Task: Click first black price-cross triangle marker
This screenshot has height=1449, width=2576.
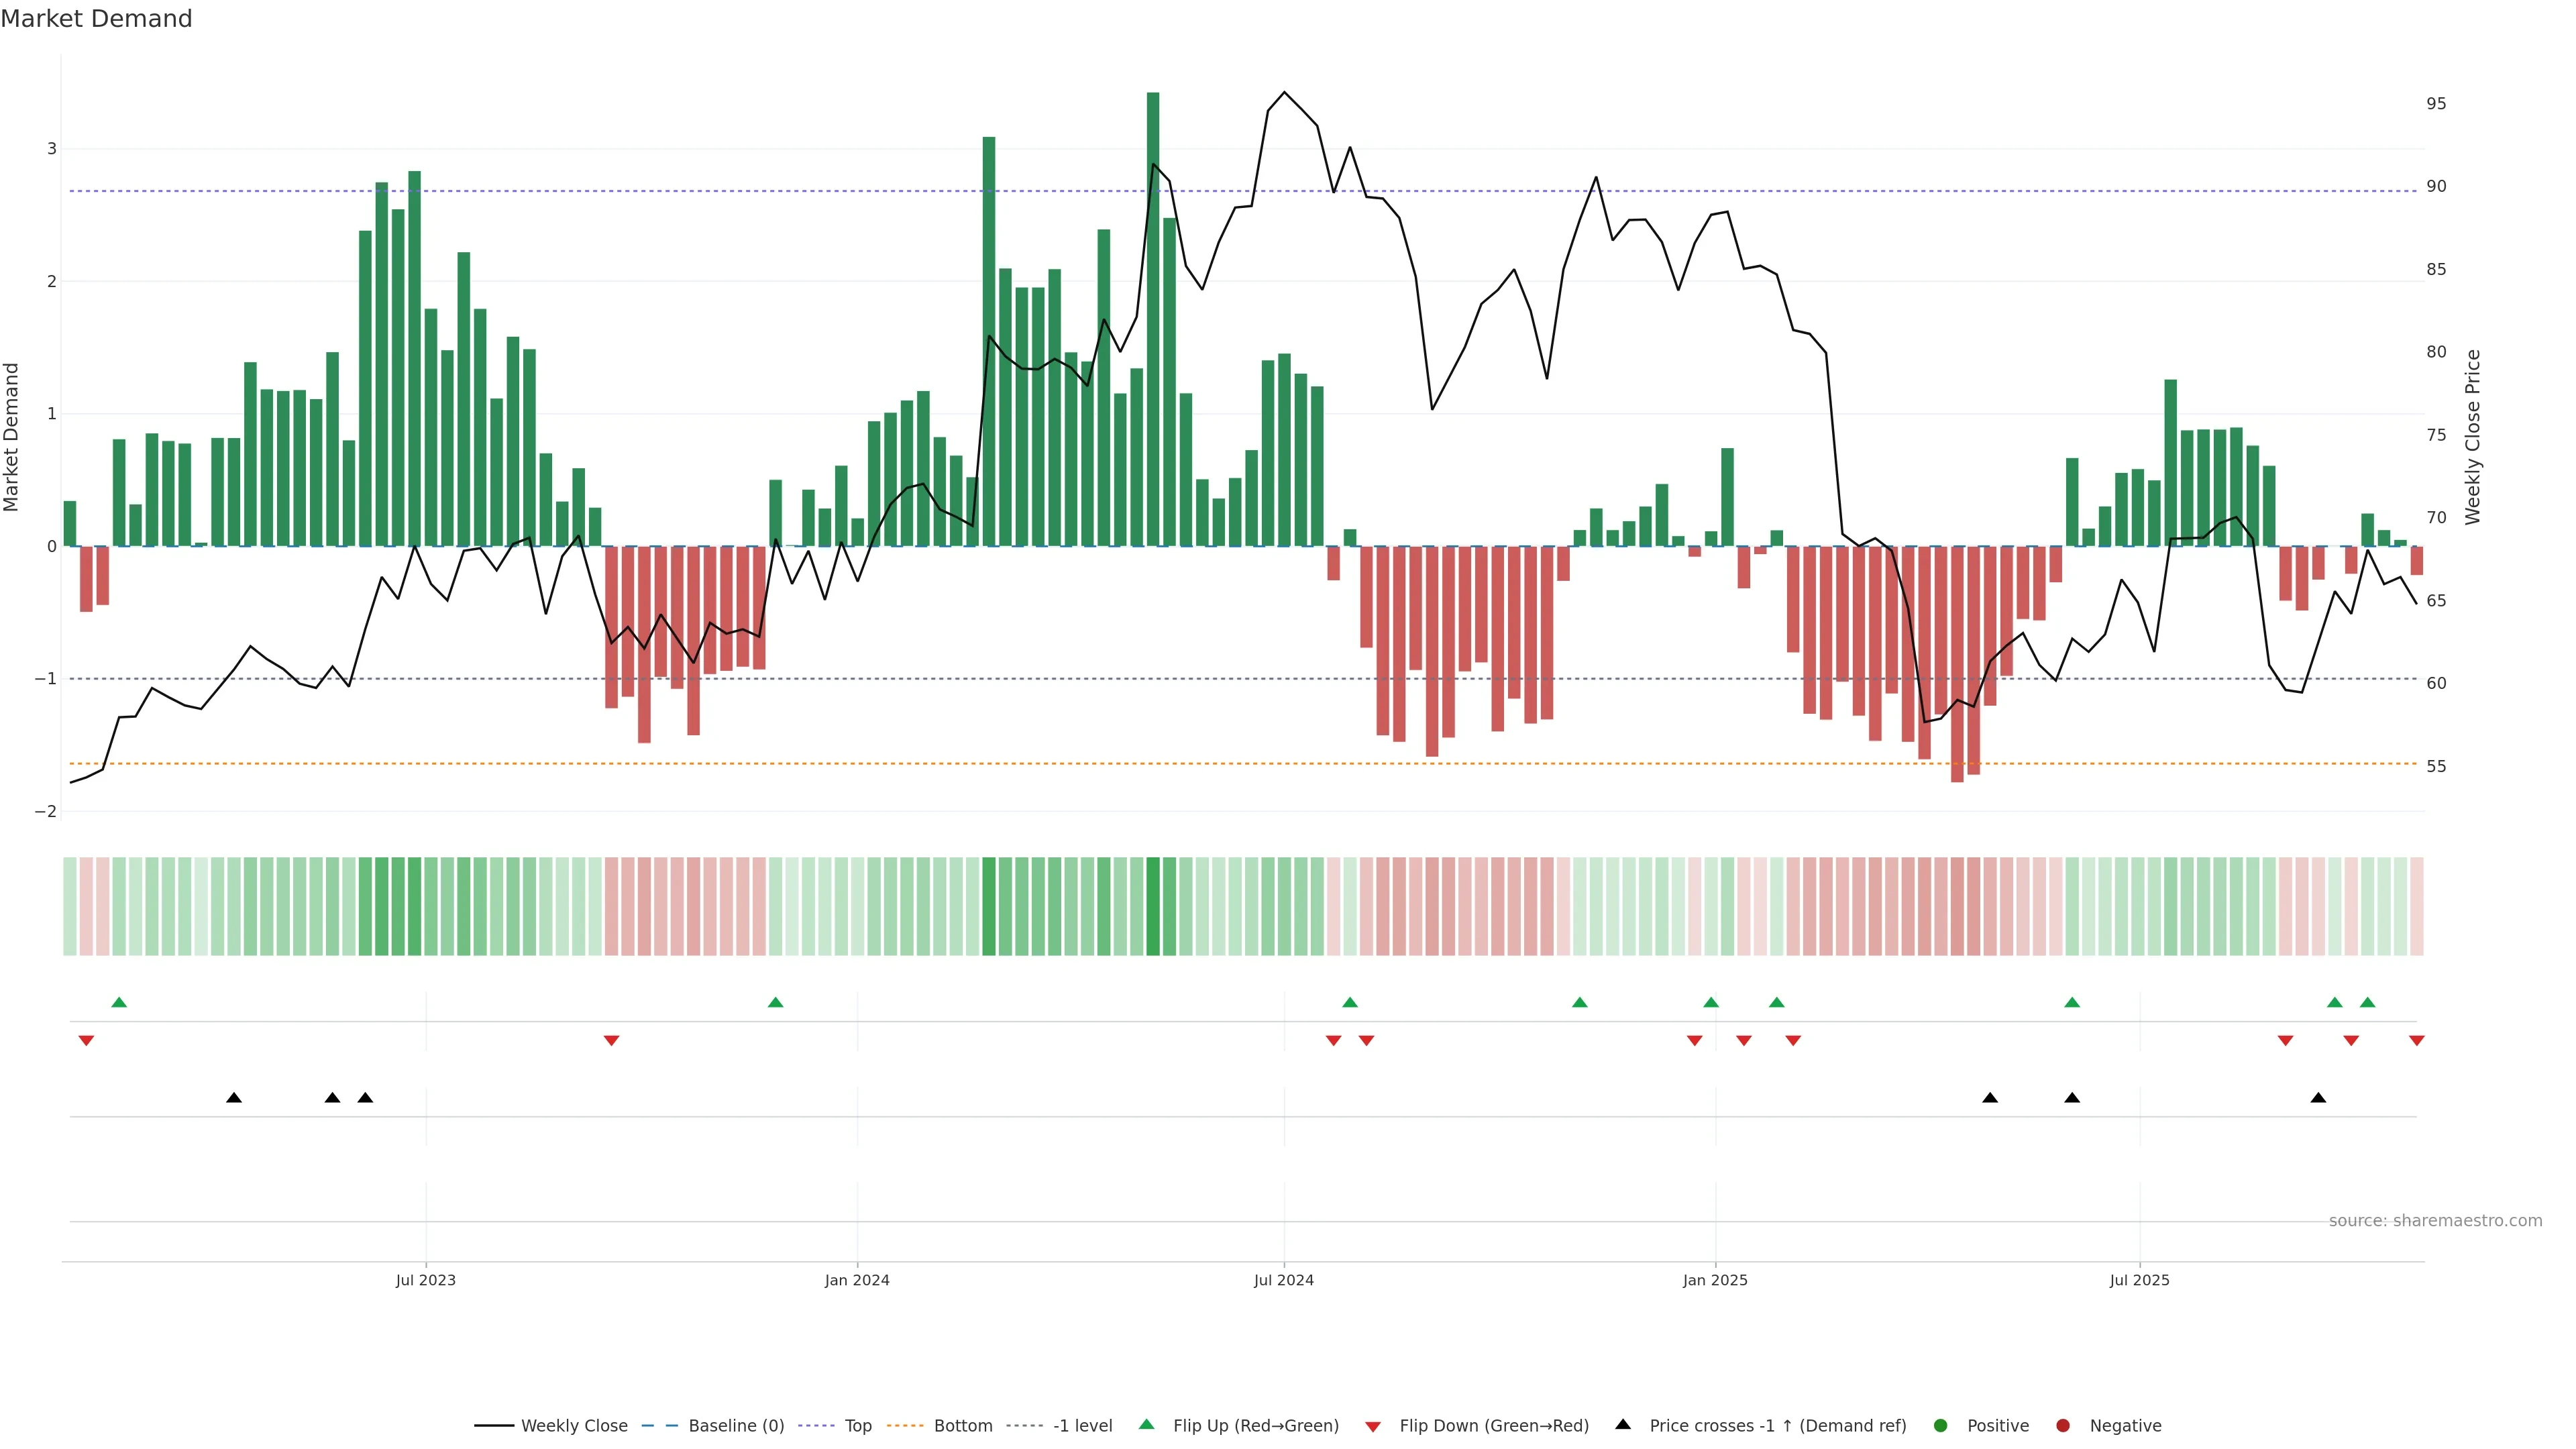Action: click(234, 1098)
